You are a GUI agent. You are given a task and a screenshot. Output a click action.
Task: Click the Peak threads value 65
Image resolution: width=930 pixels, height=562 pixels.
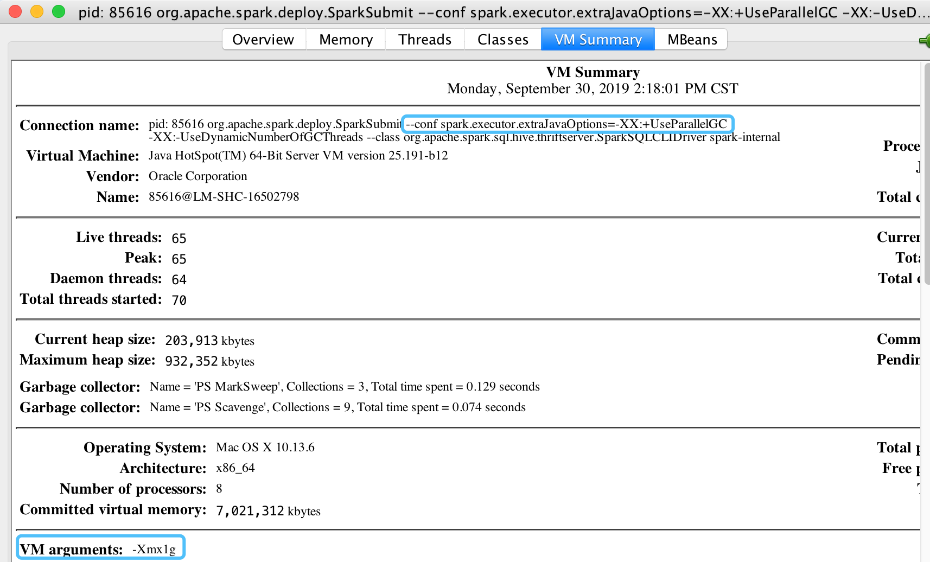coord(179,259)
